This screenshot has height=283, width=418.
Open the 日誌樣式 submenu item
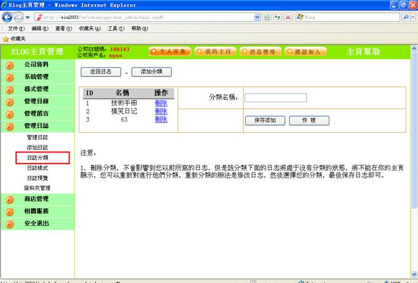click(x=37, y=168)
